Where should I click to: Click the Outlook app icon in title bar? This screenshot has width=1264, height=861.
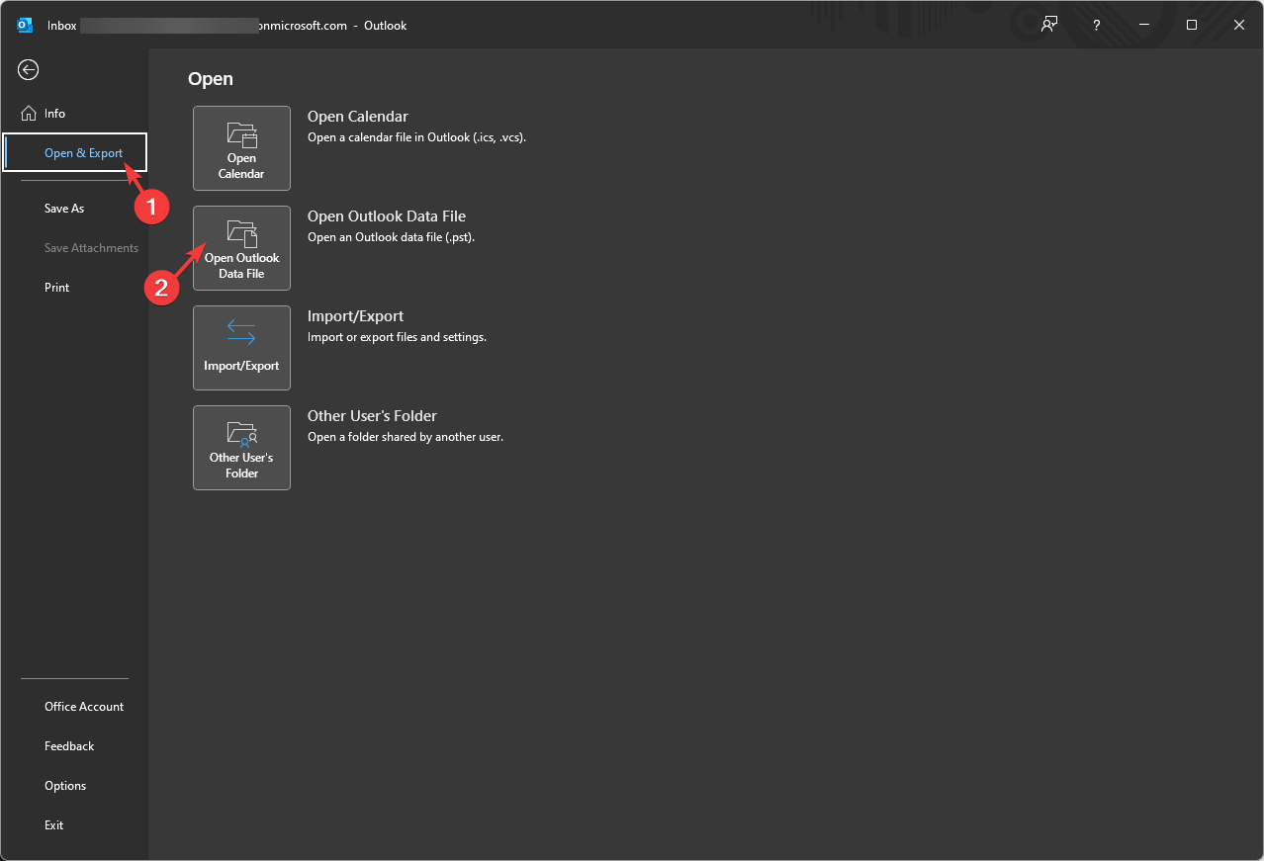click(x=25, y=25)
